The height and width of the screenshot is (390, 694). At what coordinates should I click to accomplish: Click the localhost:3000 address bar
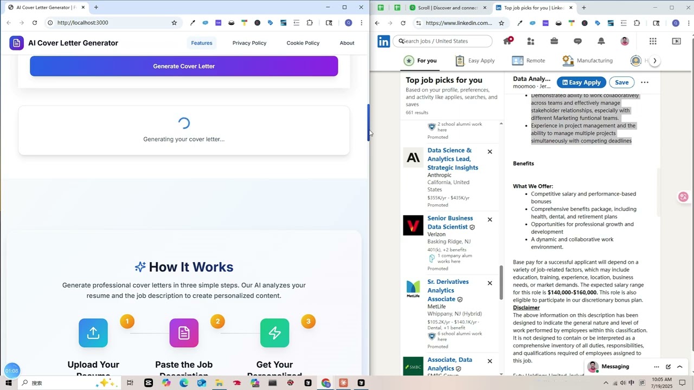[111, 23]
